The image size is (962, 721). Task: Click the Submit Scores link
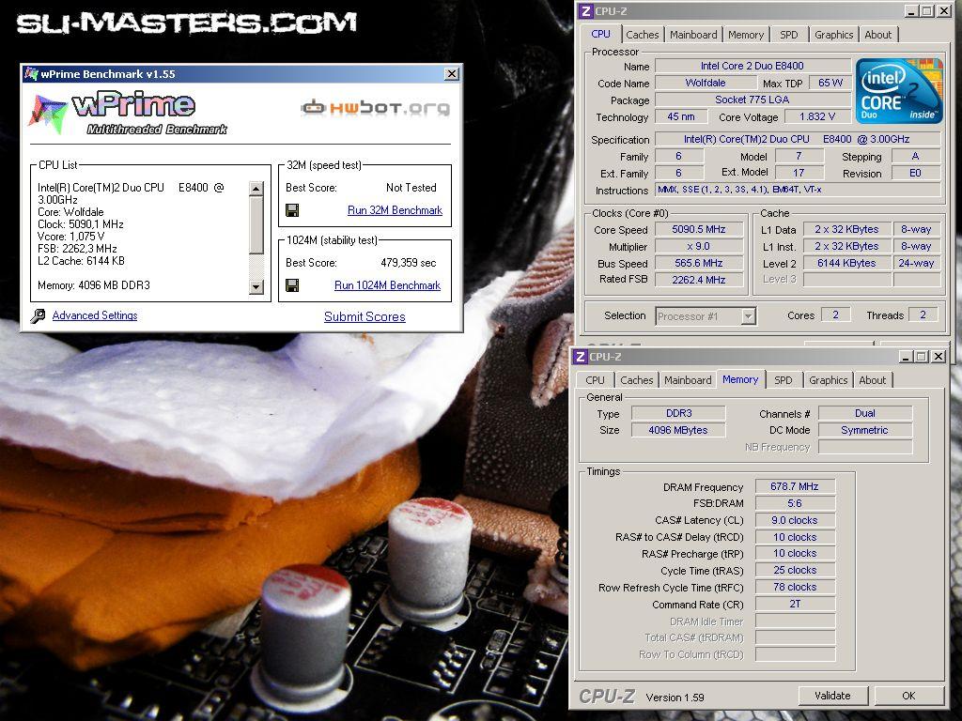365,316
